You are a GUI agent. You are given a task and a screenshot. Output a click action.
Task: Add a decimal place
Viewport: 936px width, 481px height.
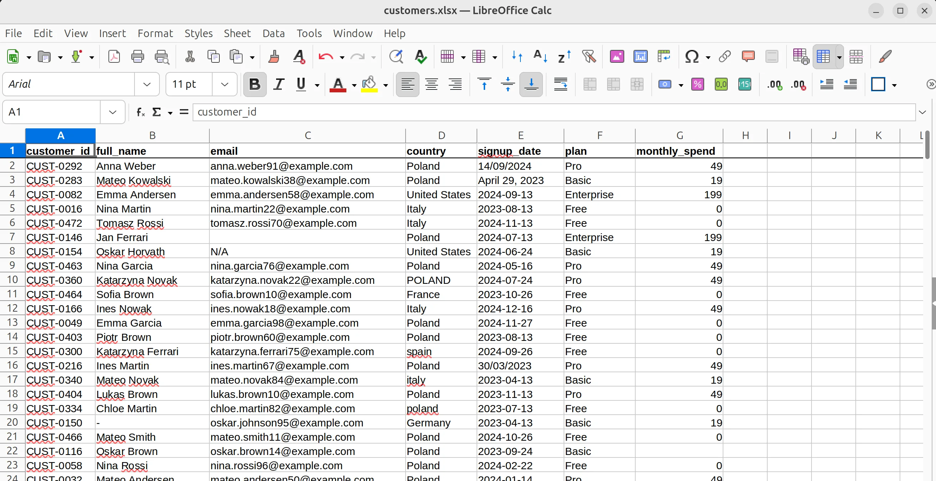click(774, 85)
